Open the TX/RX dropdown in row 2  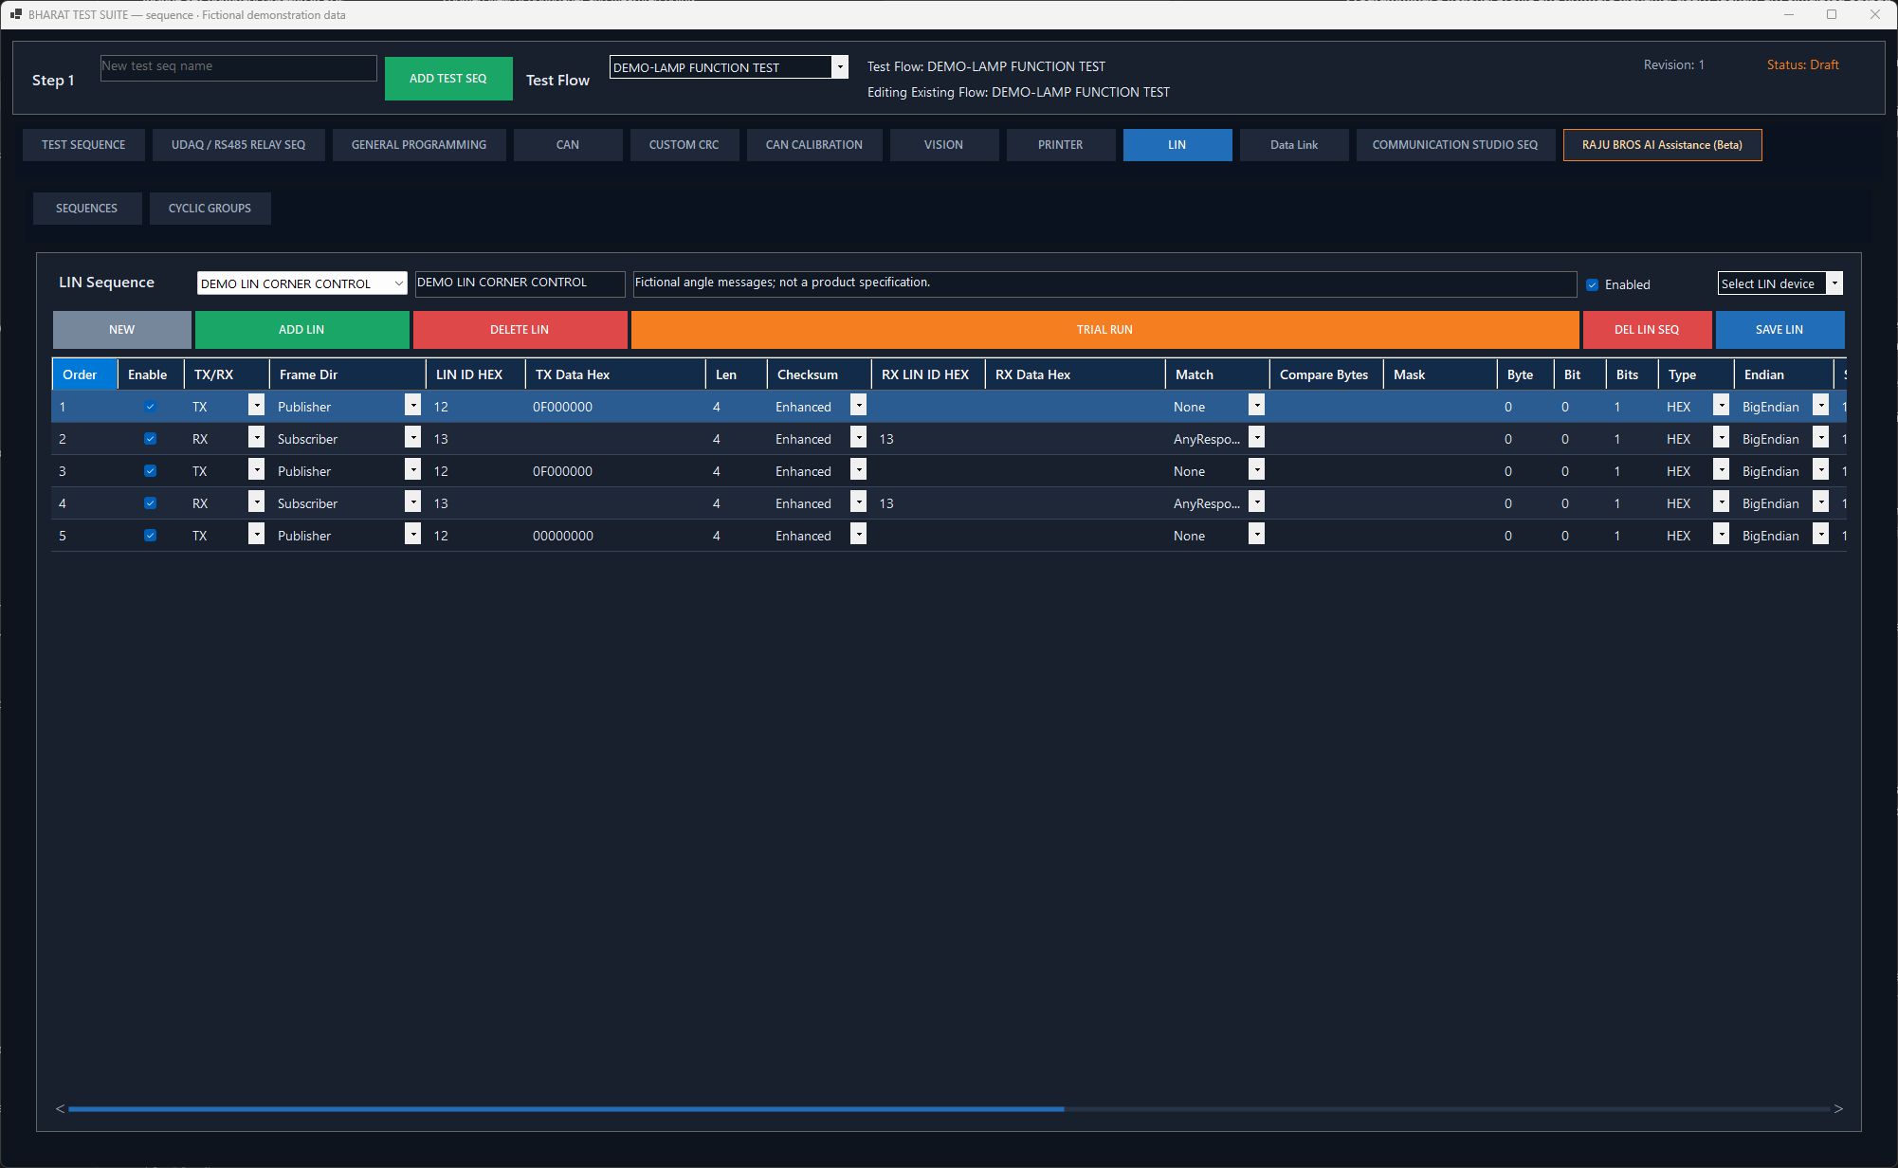pos(256,438)
